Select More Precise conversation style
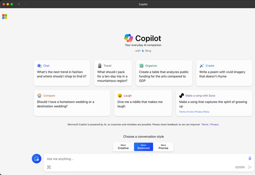 click(x=163, y=147)
